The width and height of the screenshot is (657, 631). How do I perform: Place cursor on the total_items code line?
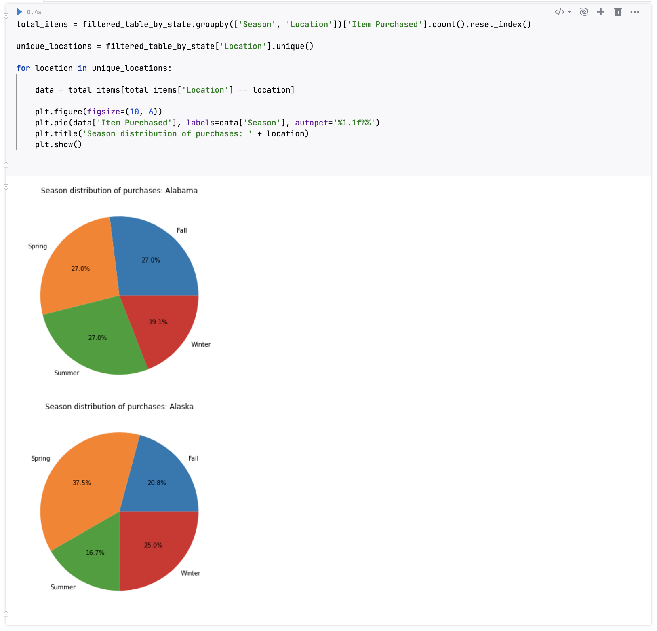click(162, 24)
